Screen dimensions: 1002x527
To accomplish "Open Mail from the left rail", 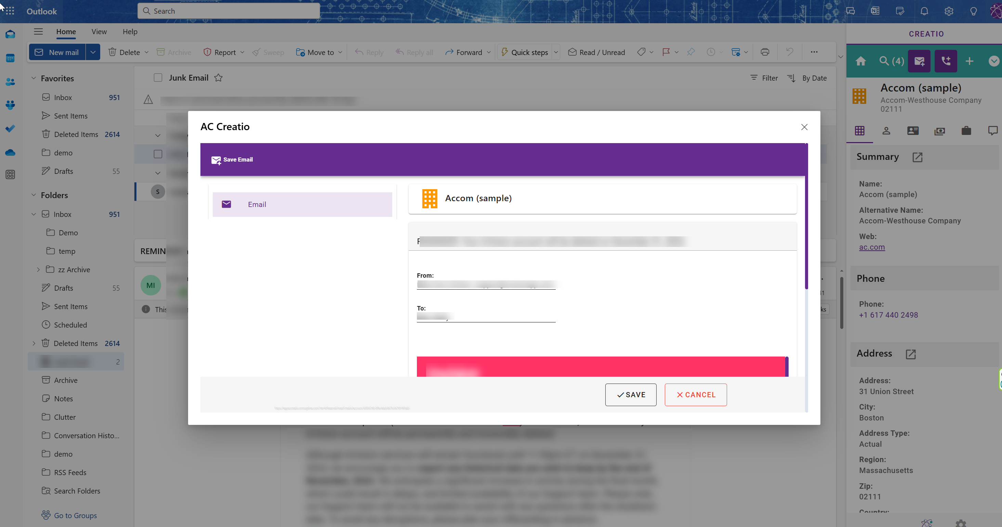I will click(x=11, y=34).
